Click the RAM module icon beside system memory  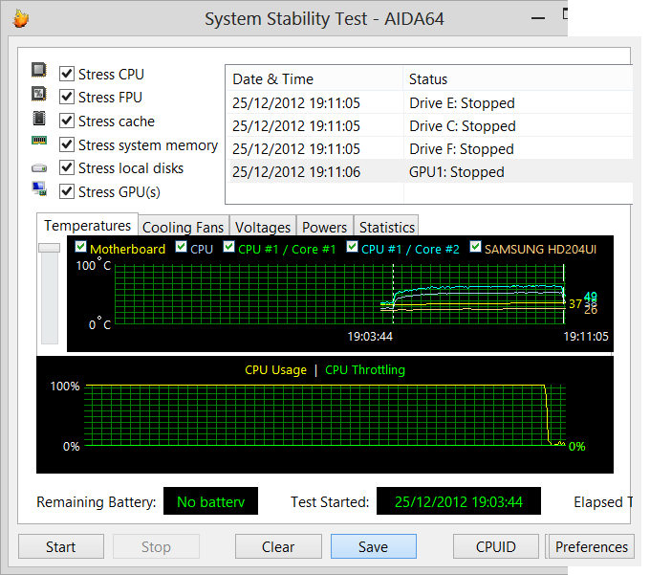pyautogui.click(x=39, y=142)
